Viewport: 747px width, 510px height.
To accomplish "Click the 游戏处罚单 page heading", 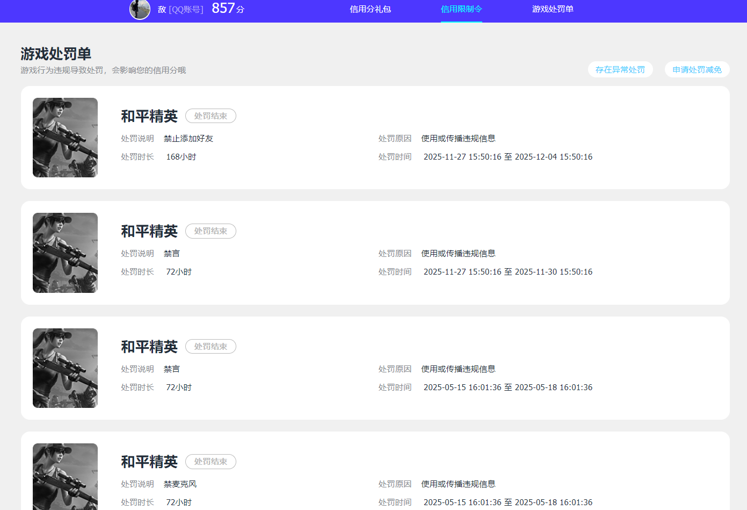I will [x=55, y=54].
